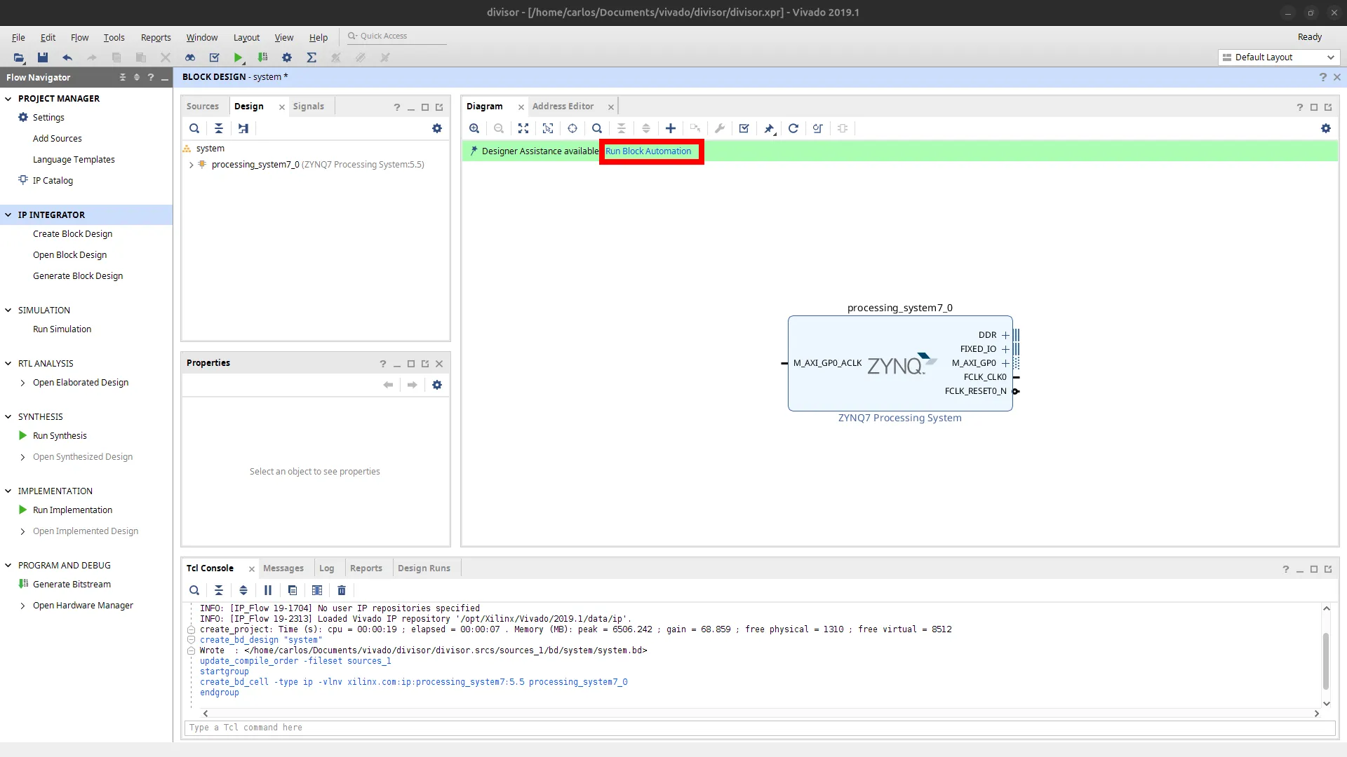Open Properties panel settings gear
This screenshot has height=757, width=1347.
coord(437,385)
